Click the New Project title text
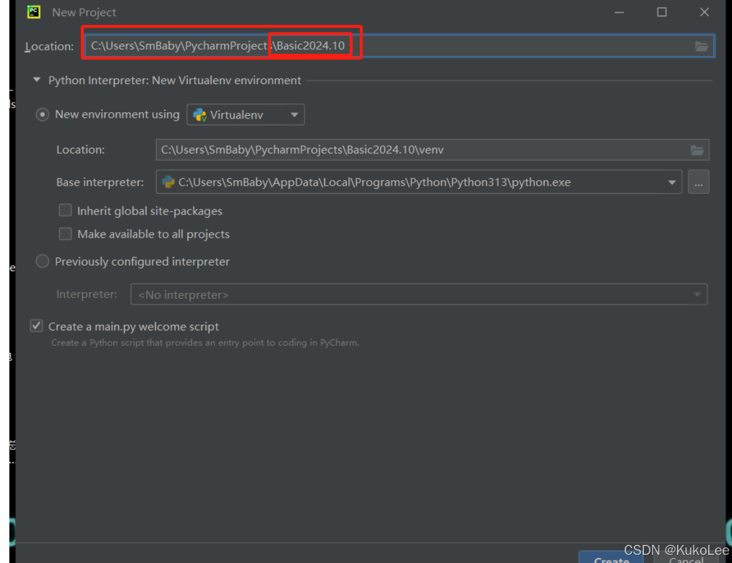This screenshot has width=732, height=563. [x=84, y=12]
